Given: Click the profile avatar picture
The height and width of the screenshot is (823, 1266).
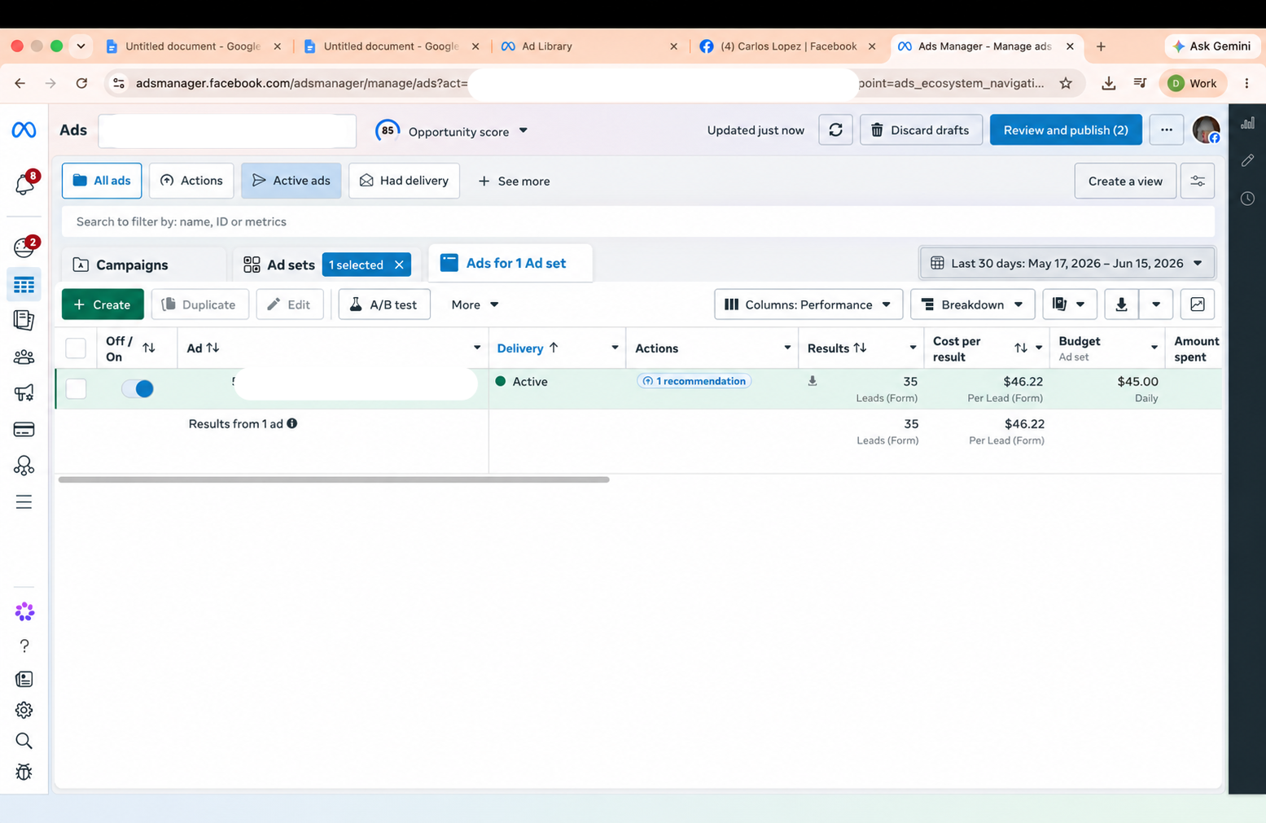Looking at the screenshot, I should coord(1206,130).
